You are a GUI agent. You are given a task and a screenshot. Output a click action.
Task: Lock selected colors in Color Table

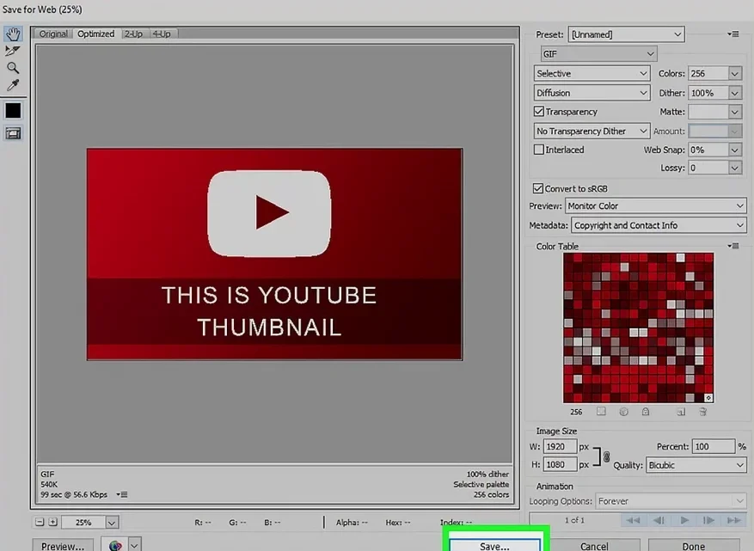coord(646,412)
